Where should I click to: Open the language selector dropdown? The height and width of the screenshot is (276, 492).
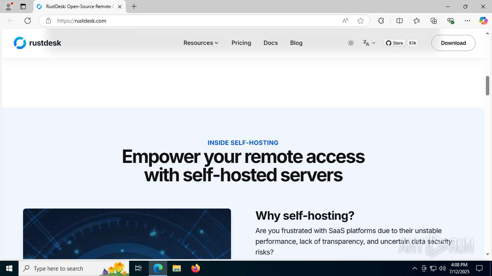coord(369,43)
